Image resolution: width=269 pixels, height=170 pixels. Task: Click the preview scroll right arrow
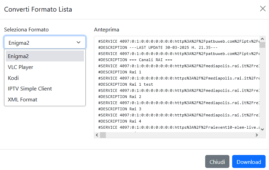[257, 135]
